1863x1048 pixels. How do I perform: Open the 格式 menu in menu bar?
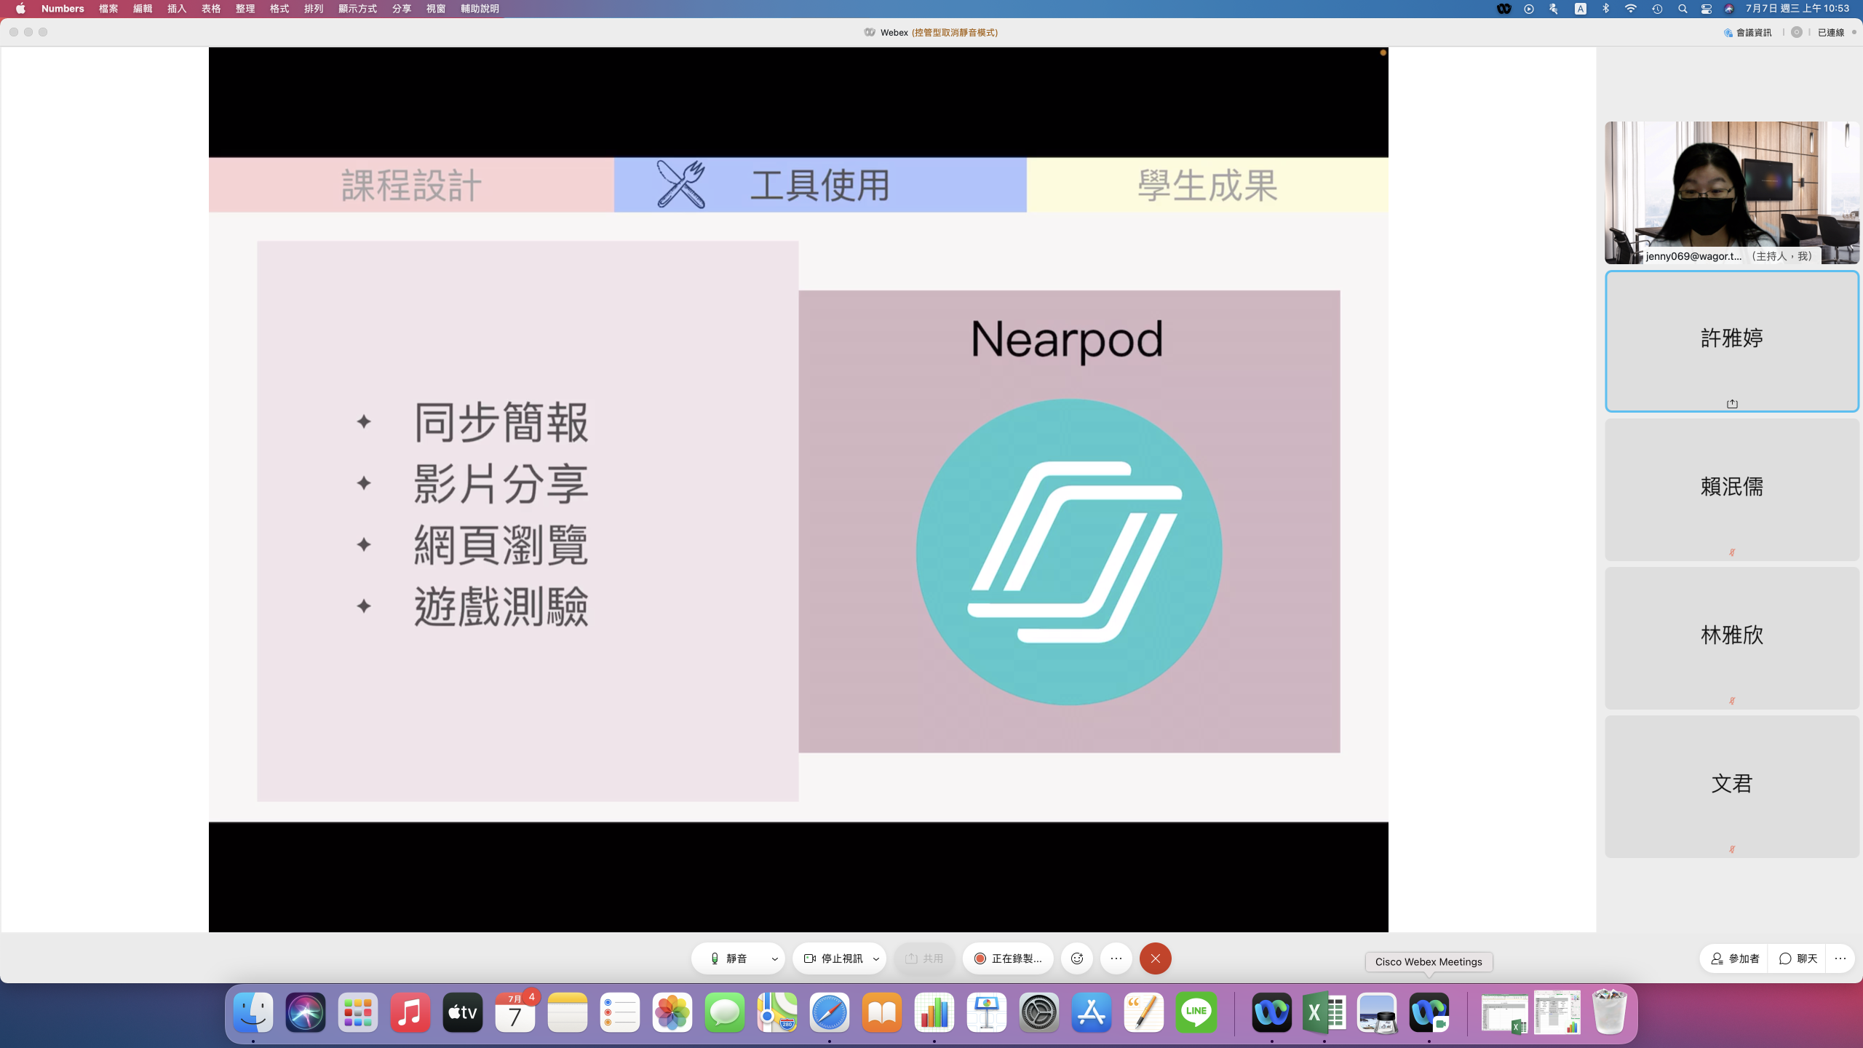point(279,9)
